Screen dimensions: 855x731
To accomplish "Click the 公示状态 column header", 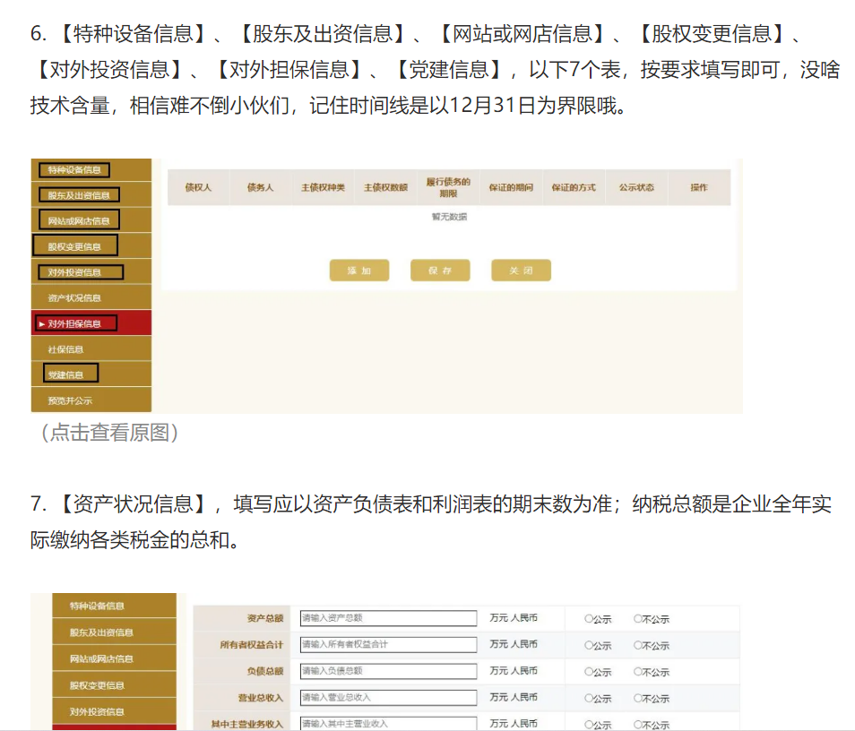I will pyautogui.click(x=636, y=187).
